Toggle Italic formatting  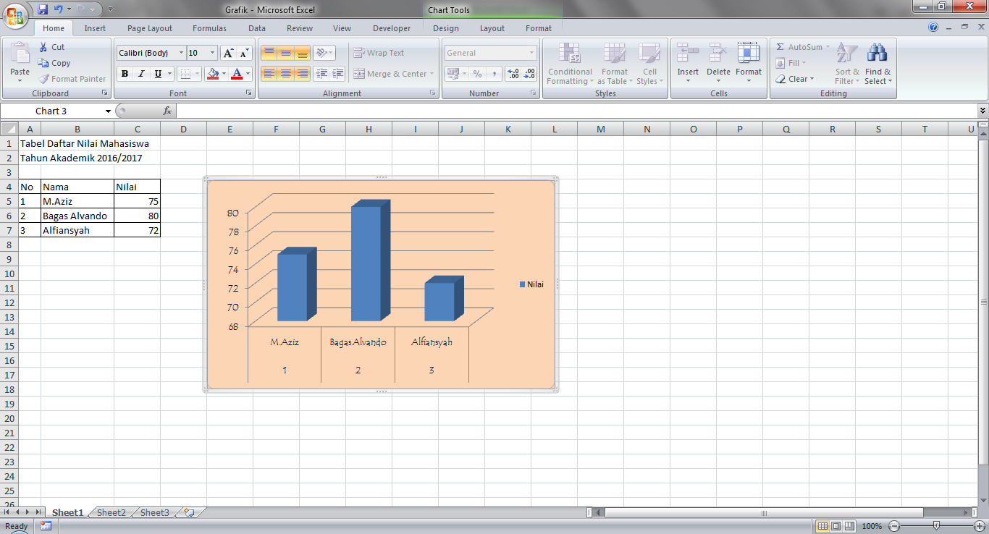coord(141,74)
